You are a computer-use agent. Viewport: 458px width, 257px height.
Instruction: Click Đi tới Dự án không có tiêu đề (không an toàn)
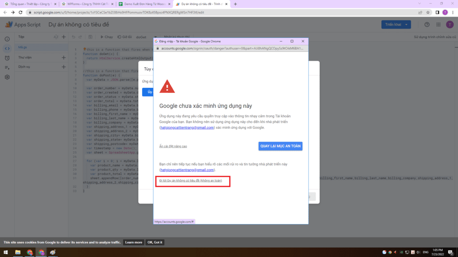(191, 181)
